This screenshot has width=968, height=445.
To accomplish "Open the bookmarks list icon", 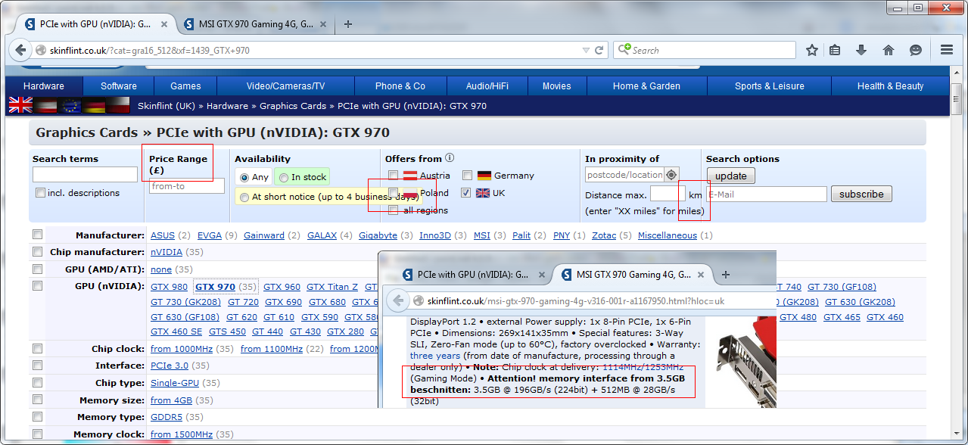I will [836, 51].
